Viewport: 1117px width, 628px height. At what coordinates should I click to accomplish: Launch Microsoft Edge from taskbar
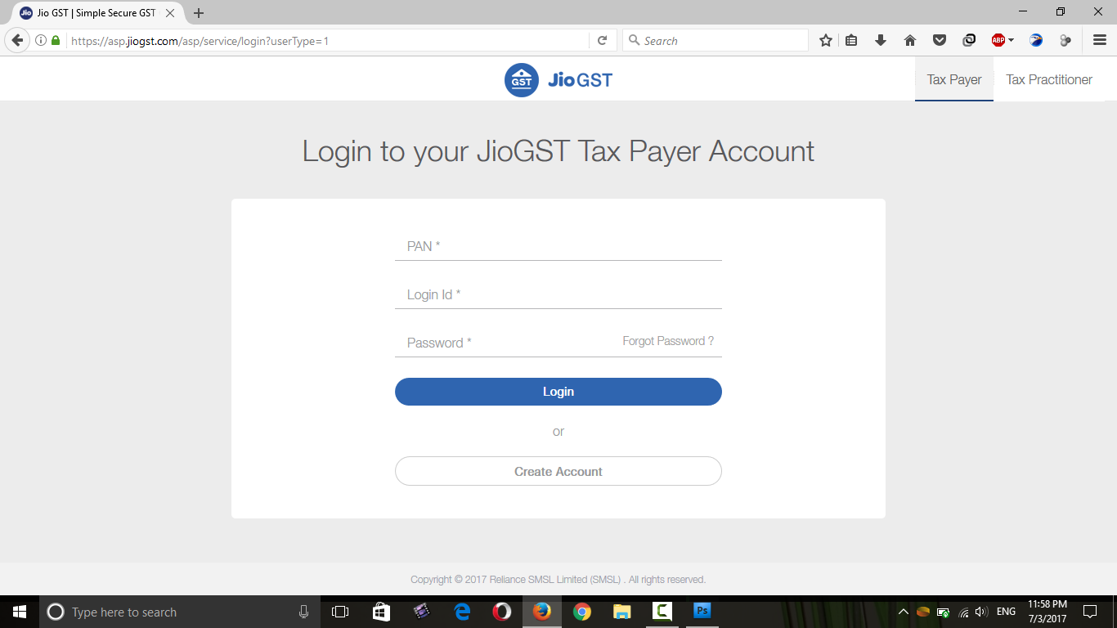click(461, 612)
